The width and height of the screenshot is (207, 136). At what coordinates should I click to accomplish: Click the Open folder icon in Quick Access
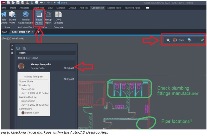[13, 2]
